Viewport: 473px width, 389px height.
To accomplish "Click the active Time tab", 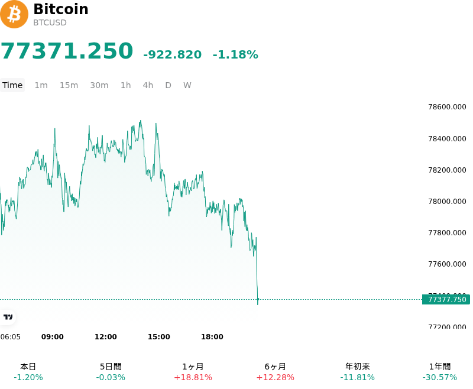I will (x=12, y=85).
